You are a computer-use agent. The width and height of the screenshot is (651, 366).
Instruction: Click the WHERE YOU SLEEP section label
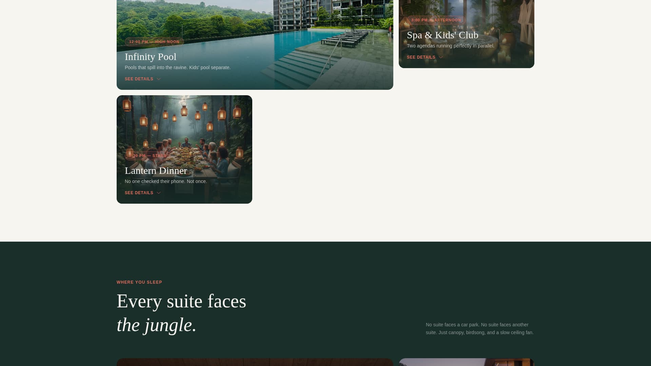click(139, 282)
